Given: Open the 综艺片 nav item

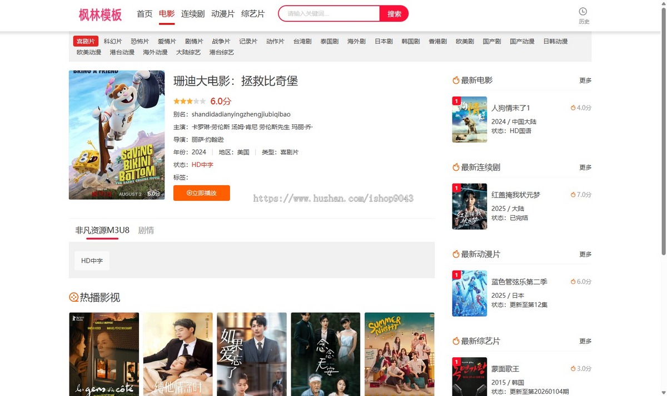Looking at the screenshot, I should 253,14.
